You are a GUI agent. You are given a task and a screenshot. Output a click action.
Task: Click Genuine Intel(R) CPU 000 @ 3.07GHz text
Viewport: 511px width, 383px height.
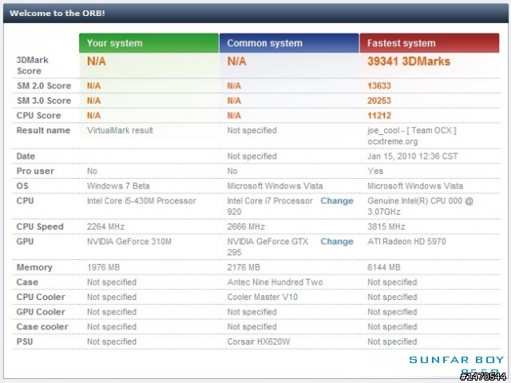tap(421, 206)
